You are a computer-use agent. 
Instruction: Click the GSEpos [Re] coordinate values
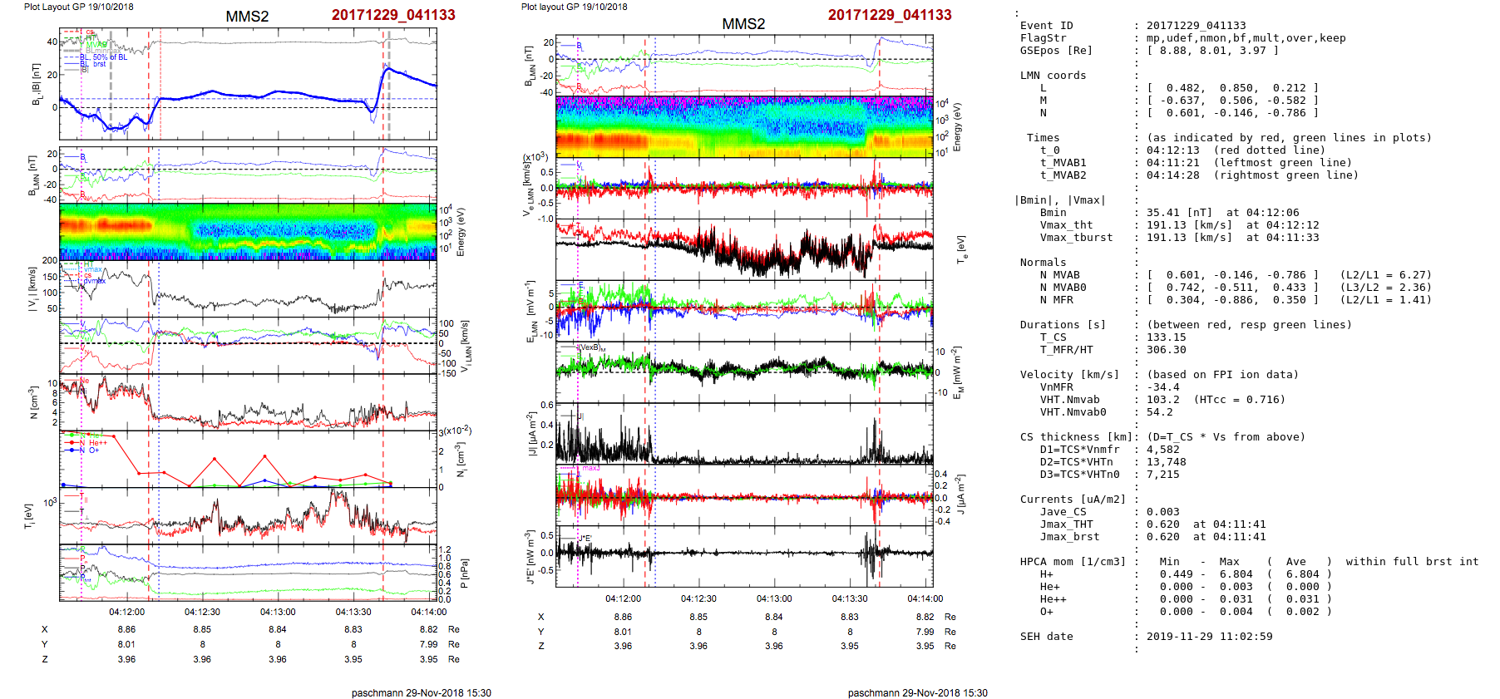coord(1212,51)
